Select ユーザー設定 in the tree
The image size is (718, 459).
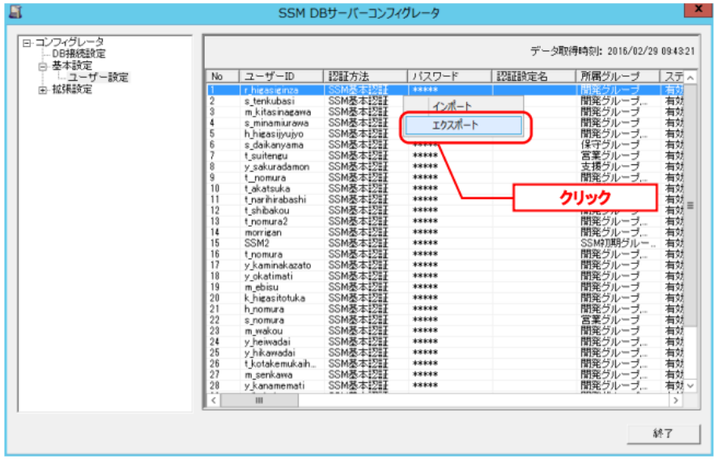click(99, 78)
